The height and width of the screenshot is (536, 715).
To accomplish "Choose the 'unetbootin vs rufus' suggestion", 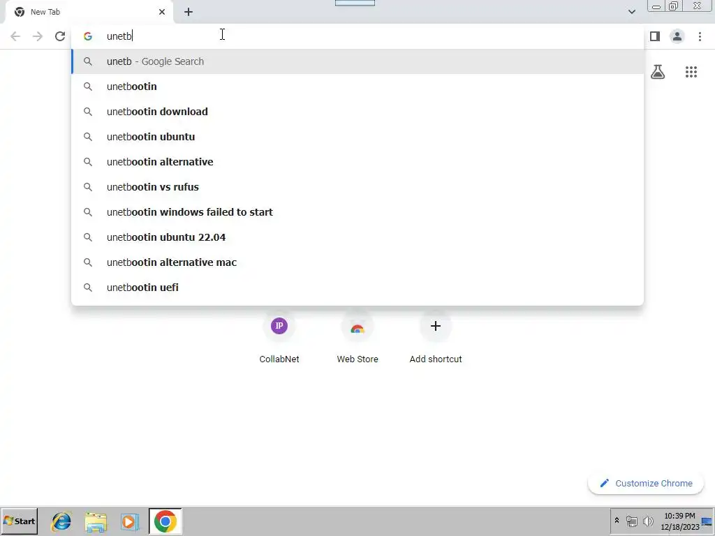I will point(358,187).
